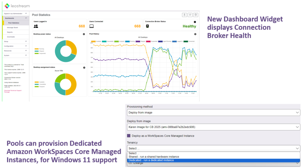Click the Running legend swatch in power status
This screenshot has width=302, height=168.
37,49
